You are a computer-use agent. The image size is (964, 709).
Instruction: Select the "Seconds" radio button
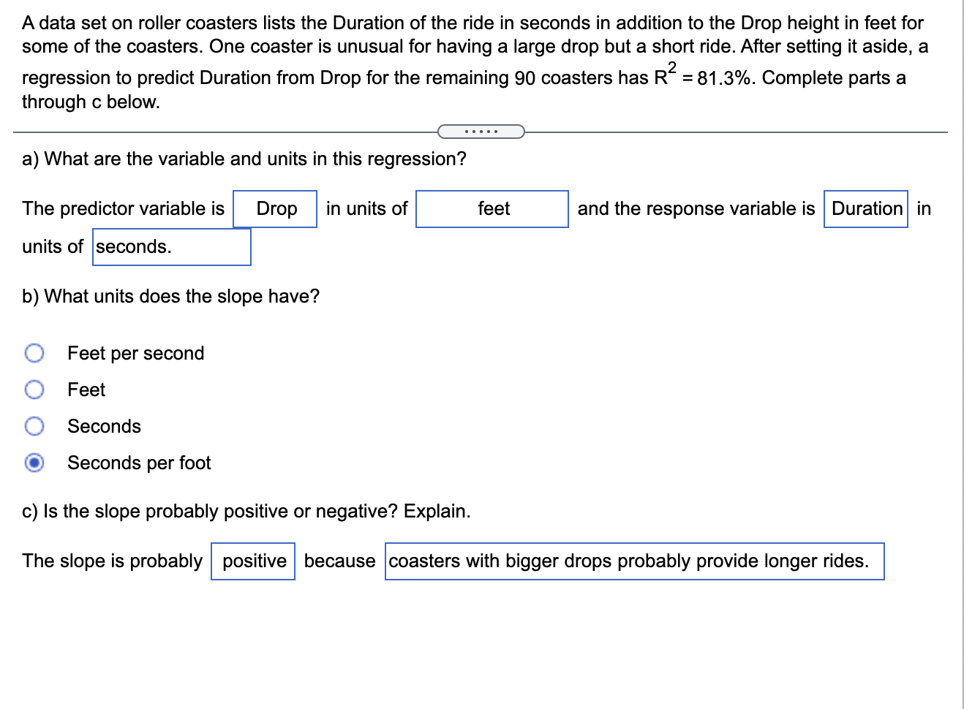click(x=34, y=426)
